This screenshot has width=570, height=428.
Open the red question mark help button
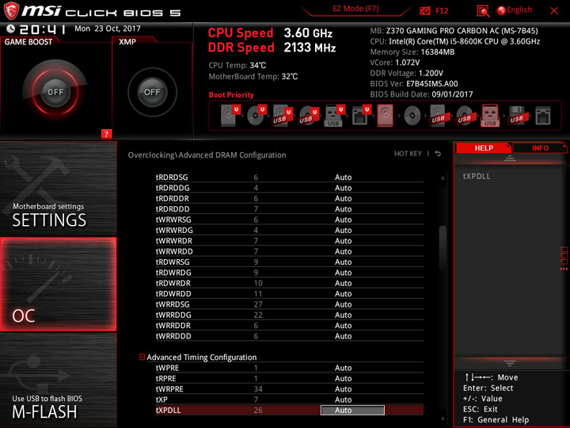coord(106,134)
